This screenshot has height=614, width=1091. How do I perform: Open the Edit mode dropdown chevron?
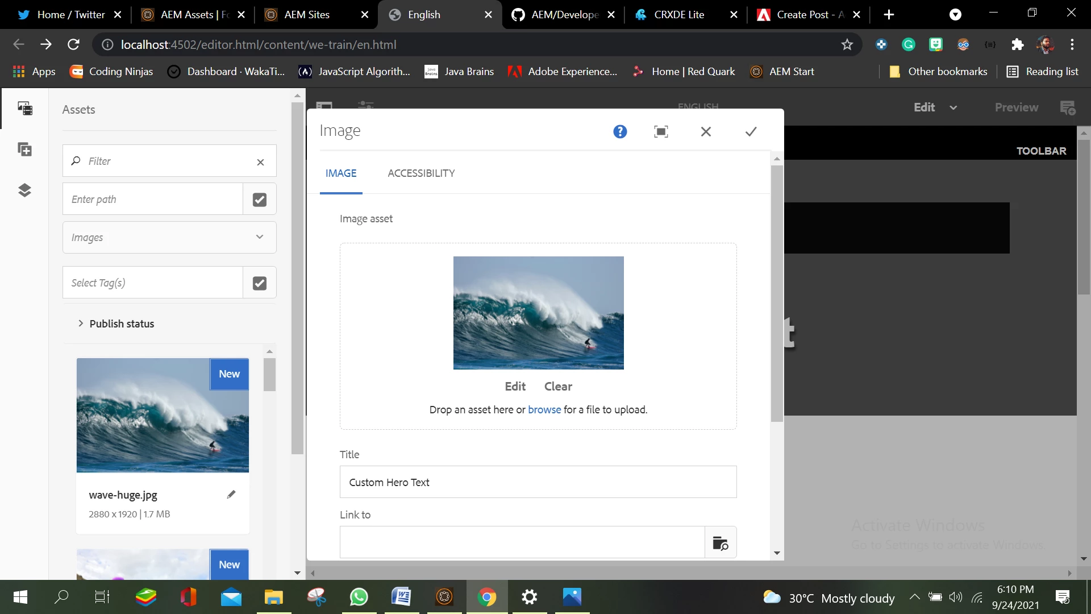tap(953, 107)
